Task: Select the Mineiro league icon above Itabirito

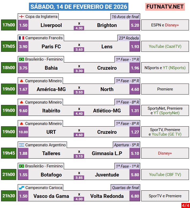Action: (21, 102)
